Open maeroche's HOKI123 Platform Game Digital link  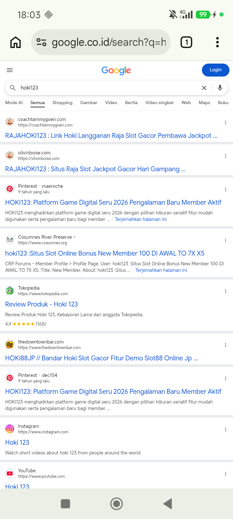coord(113,202)
